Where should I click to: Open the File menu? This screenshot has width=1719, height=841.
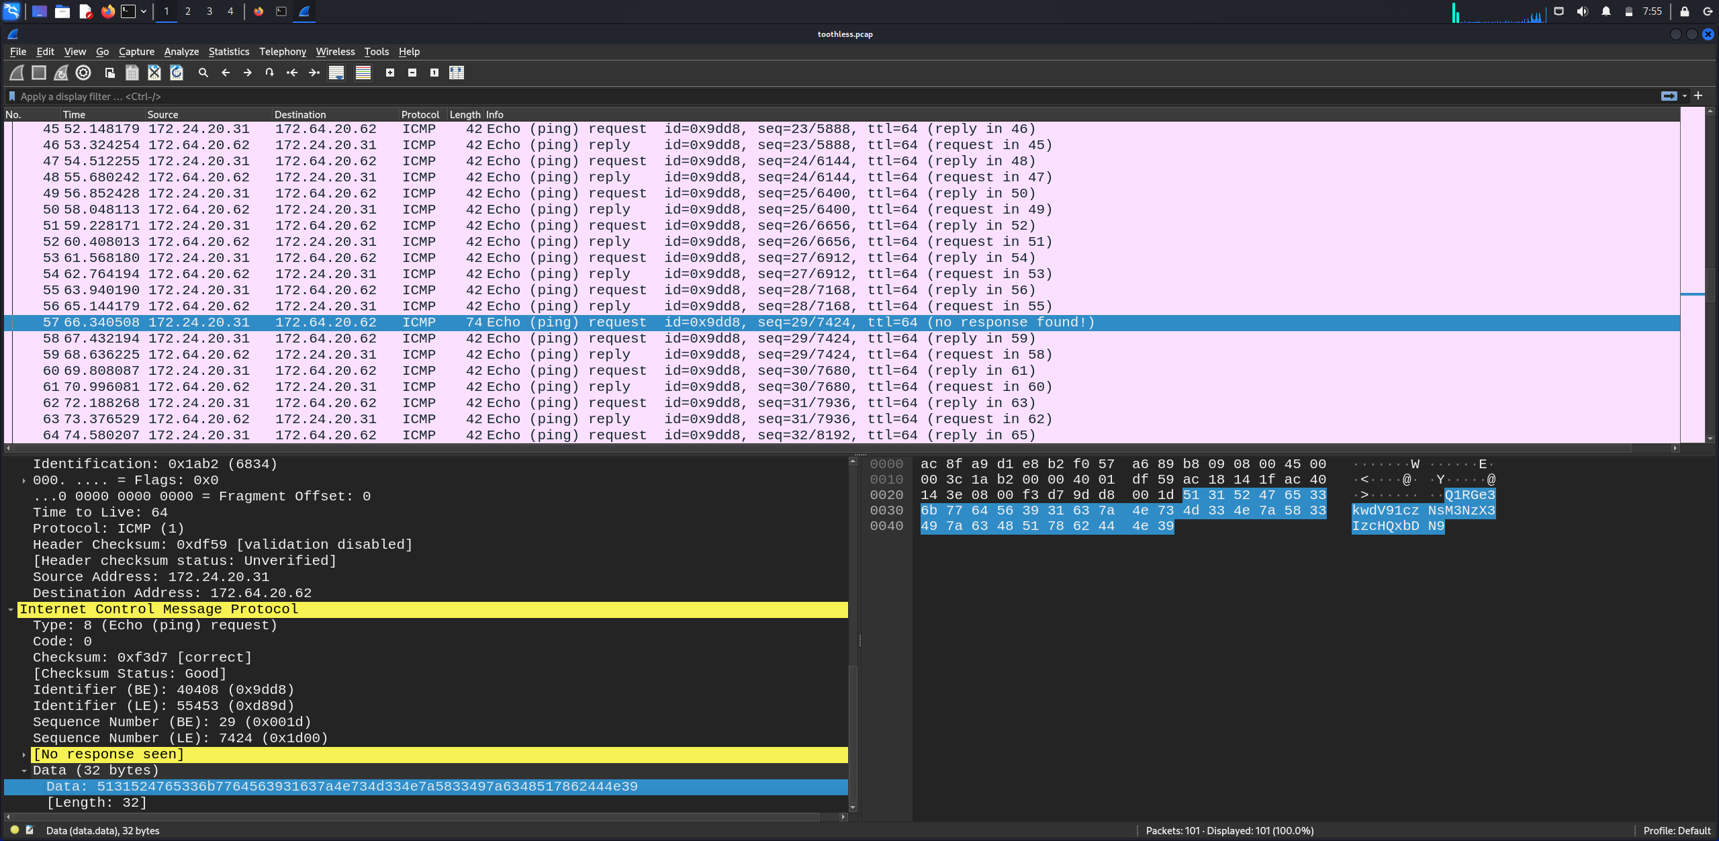click(18, 52)
